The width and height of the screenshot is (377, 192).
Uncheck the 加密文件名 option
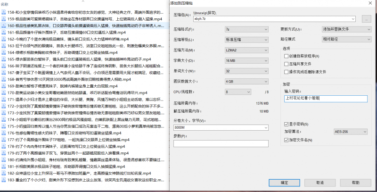286,140
